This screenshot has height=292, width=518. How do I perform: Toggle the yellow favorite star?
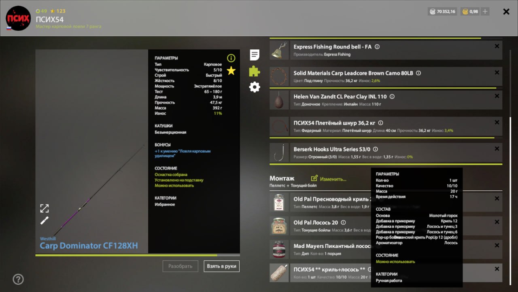[231, 71]
